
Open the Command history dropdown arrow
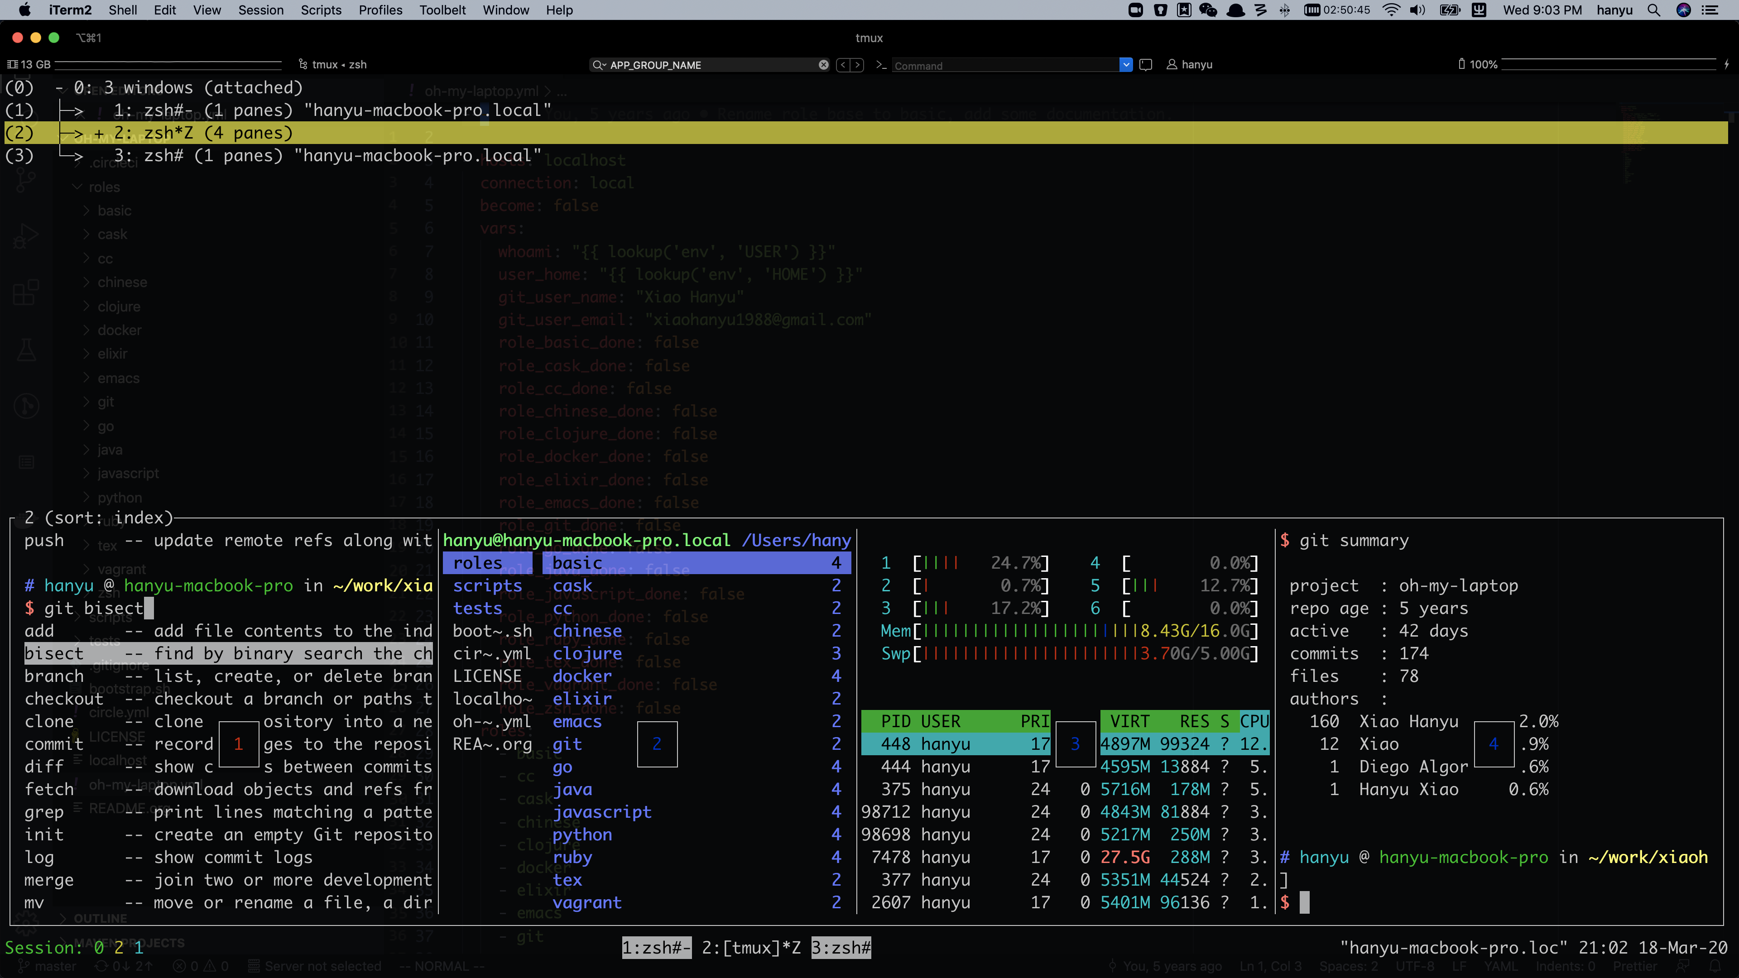point(1125,65)
